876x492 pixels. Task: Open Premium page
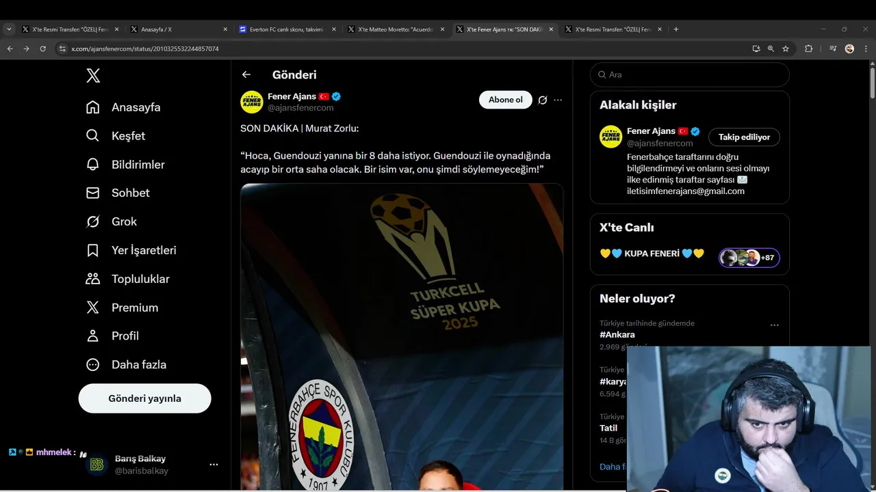[122, 307]
